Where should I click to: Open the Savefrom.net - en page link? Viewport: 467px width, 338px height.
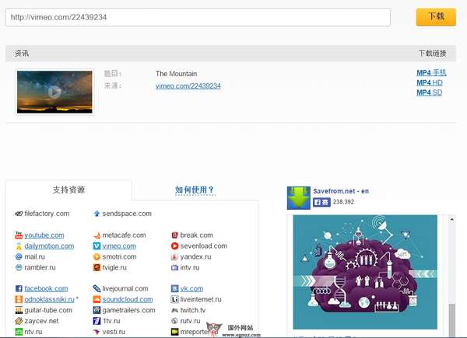coord(341,191)
